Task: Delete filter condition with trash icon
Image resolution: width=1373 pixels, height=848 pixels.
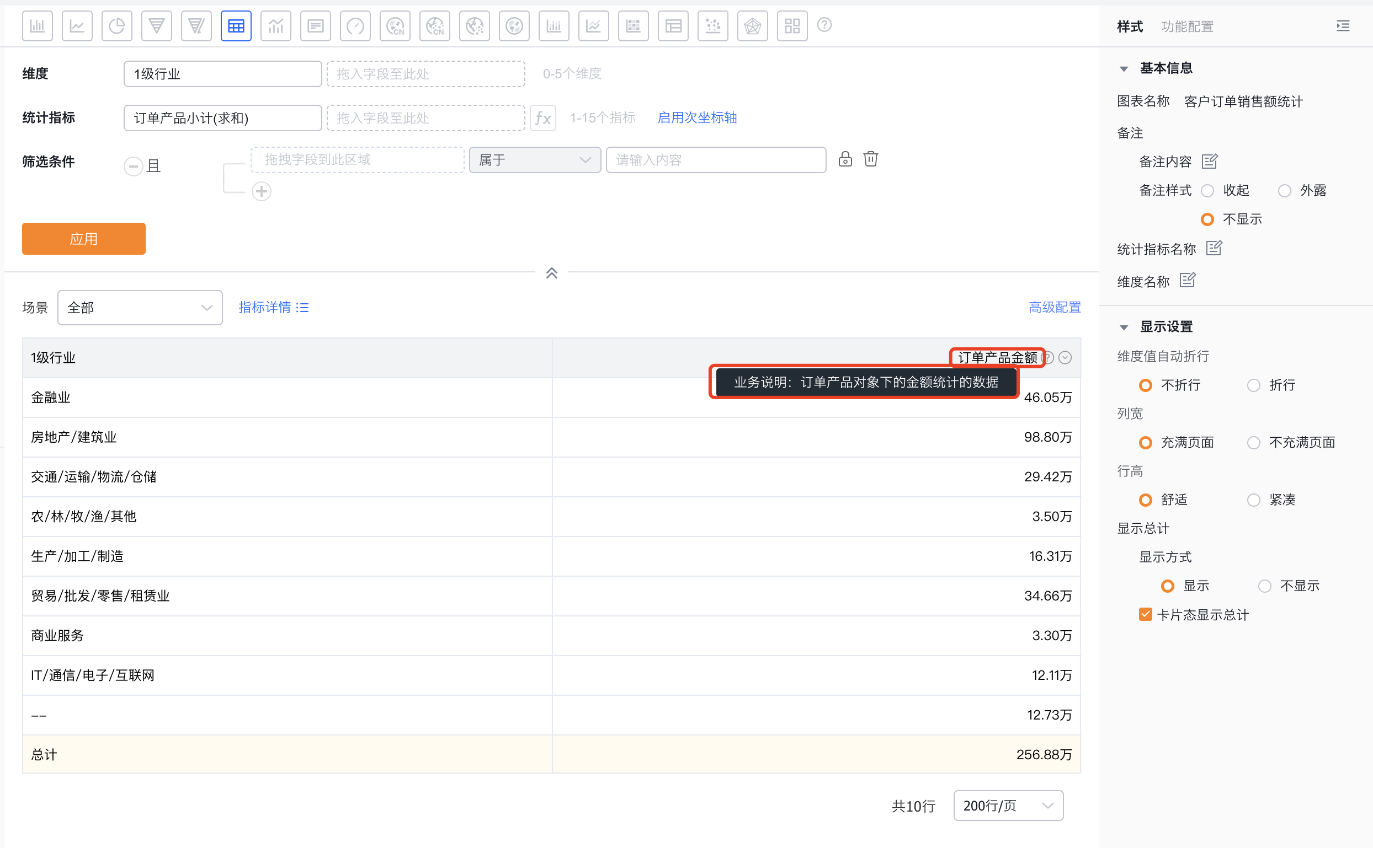Action: 871,159
